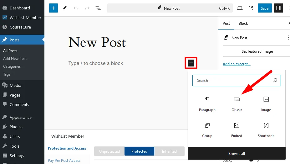Select the Inherited option
Image resolution: width=290 pixels, height=164 pixels.
(169, 151)
